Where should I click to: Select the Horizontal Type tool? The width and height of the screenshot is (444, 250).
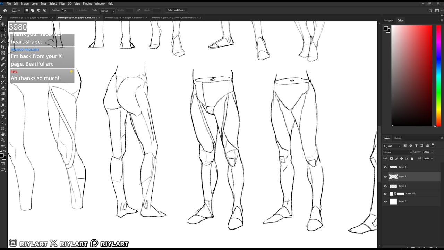(3, 117)
